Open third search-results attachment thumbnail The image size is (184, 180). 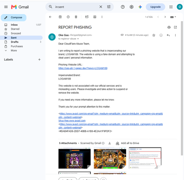145,158
